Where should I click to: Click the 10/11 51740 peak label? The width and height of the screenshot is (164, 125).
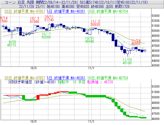(x=49, y=18)
